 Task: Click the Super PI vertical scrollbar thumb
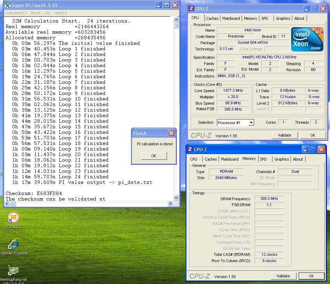tap(176, 25)
